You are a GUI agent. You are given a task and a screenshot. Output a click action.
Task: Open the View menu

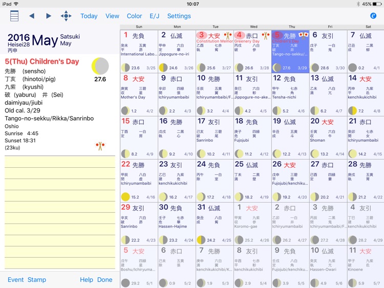[x=113, y=16]
